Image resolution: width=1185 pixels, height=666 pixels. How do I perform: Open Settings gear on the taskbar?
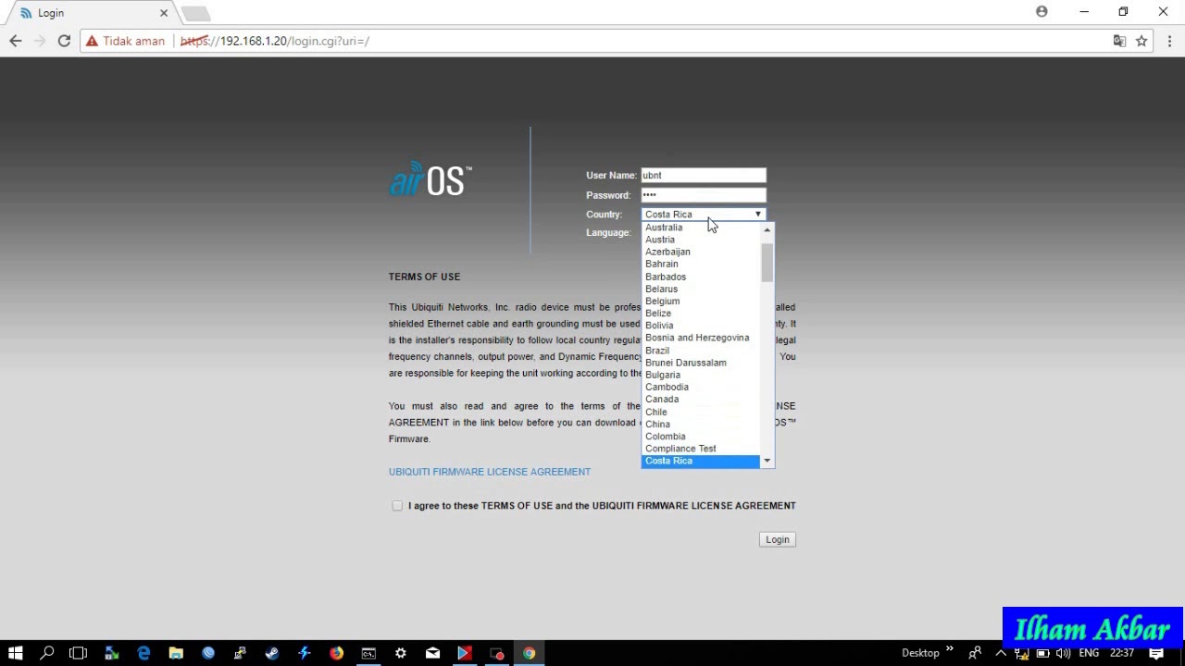401,653
